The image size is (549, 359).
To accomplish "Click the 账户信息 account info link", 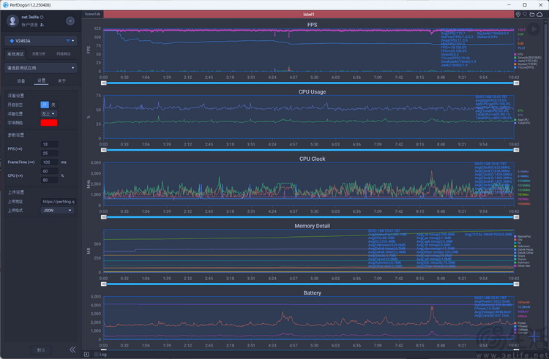I will click(x=30, y=25).
